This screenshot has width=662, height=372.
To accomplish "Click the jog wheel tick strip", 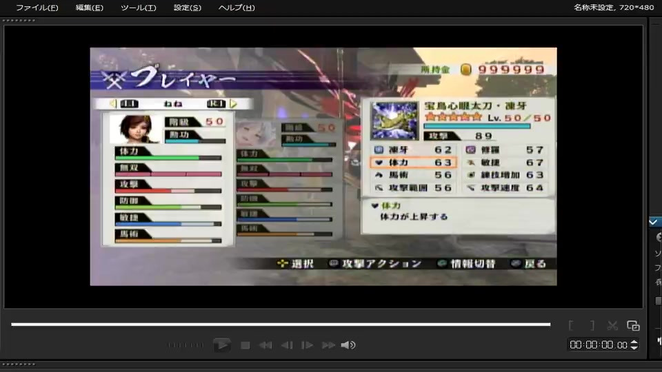I will click(185, 345).
